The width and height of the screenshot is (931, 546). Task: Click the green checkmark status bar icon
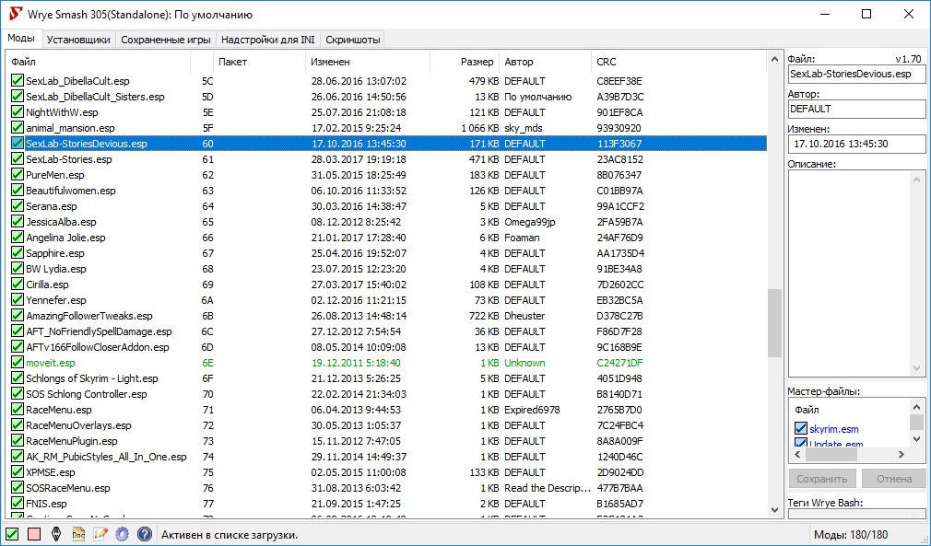(12, 533)
